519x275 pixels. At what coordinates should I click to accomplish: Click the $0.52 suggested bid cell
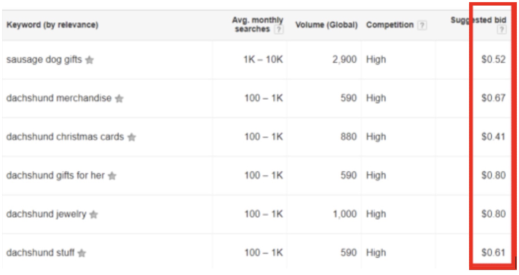[x=493, y=60]
